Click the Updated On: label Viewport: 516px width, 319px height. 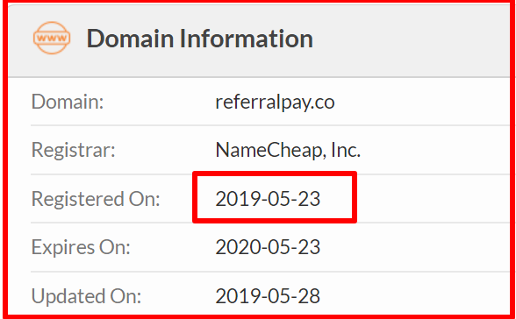point(86,295)
